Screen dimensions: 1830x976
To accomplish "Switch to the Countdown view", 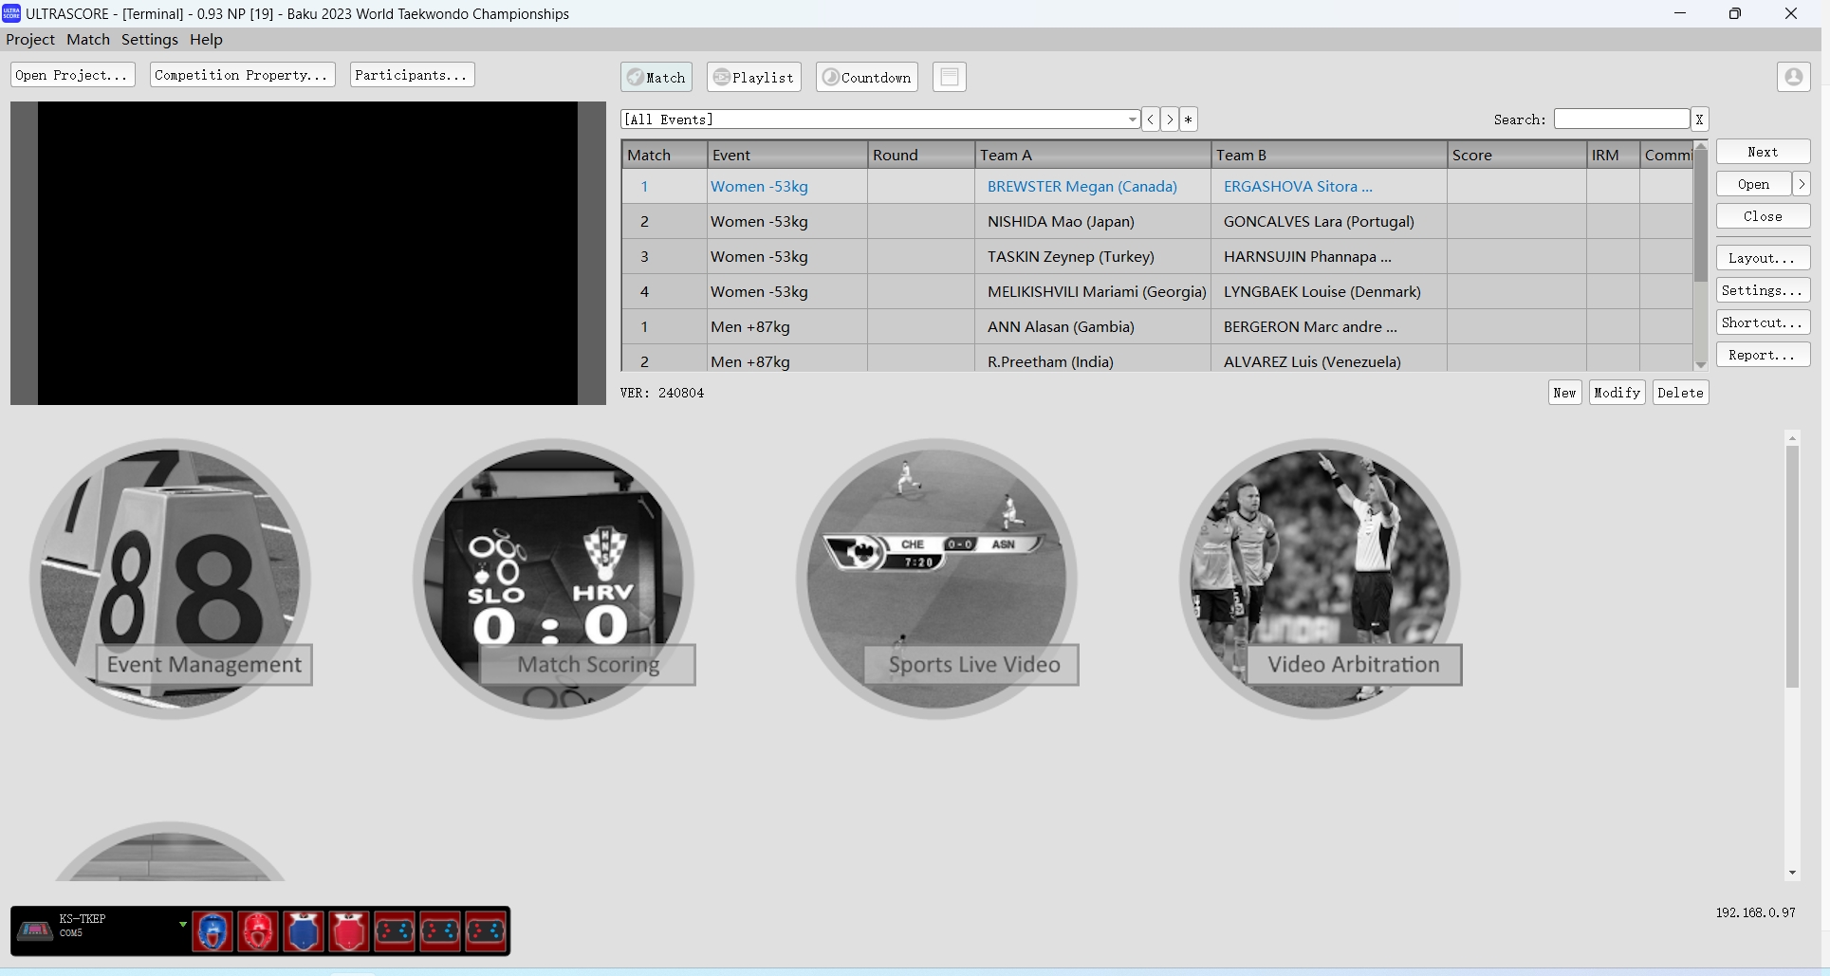I will click(866, 77).
